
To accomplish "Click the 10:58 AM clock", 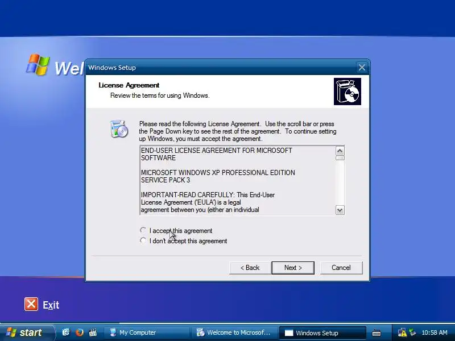I will point(435,332).
